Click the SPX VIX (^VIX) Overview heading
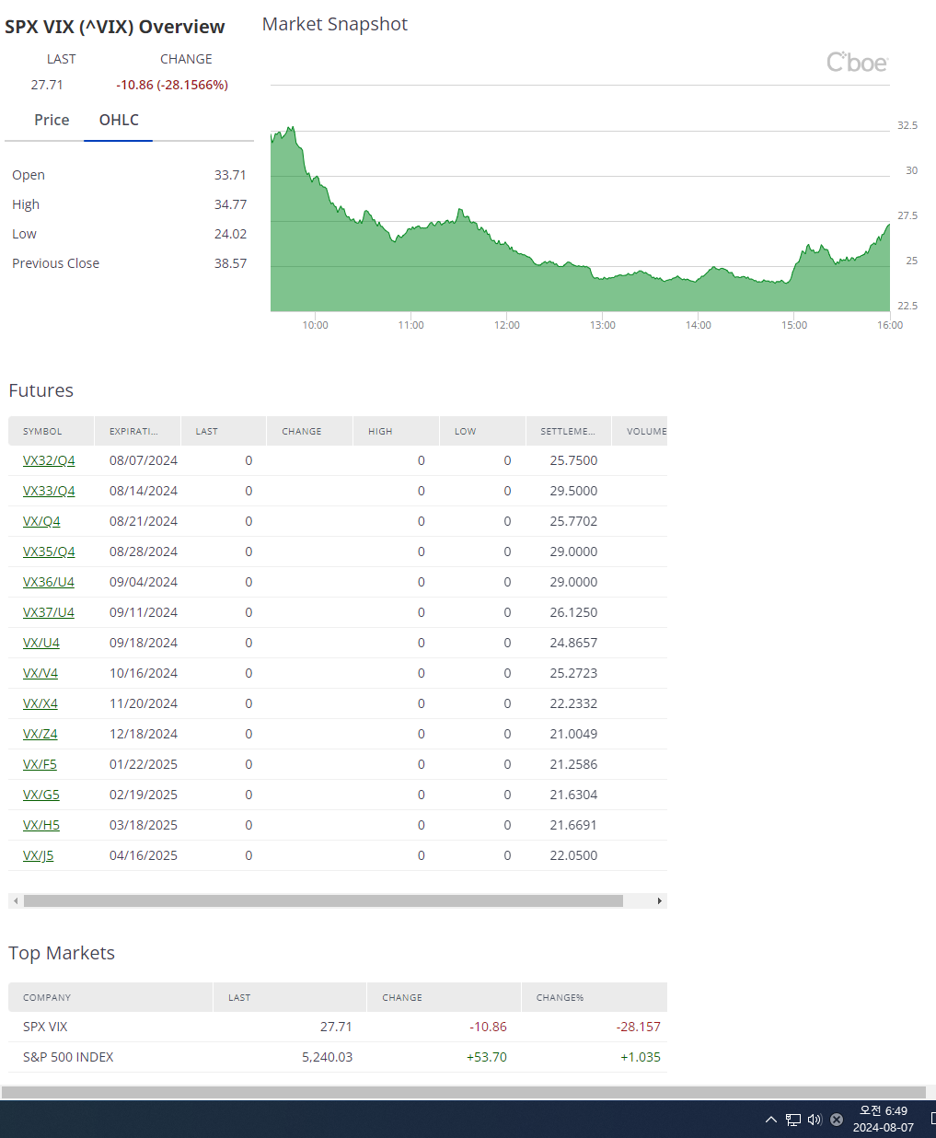Image resolution: width=936 pixels, height=1138 pixels. 115,27
